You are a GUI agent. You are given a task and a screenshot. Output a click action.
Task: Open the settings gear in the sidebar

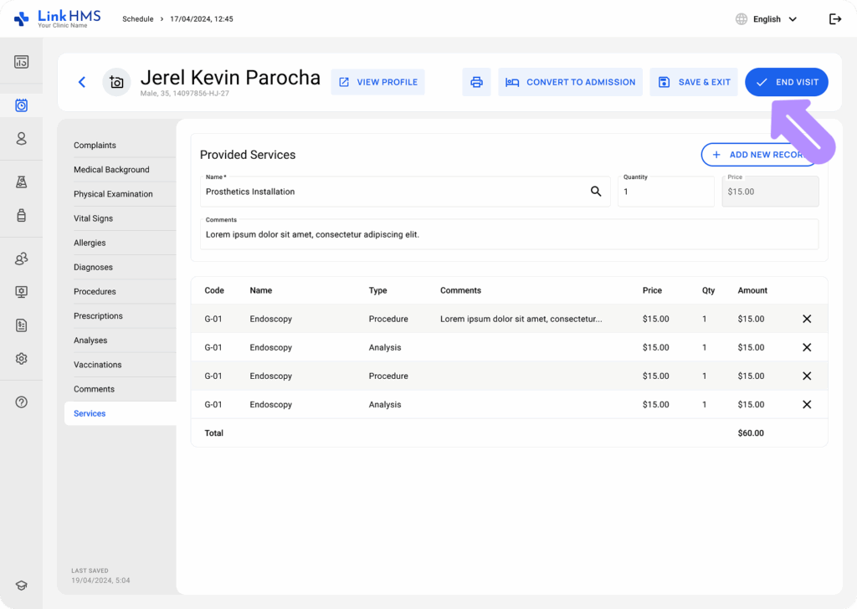pyautogui.click(x=21, y=358)
